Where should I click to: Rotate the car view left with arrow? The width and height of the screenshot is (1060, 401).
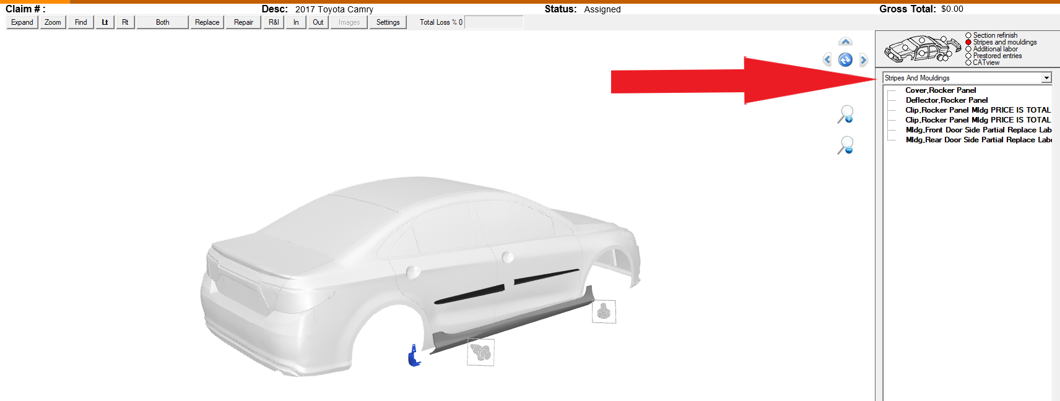tap(827, 60)
